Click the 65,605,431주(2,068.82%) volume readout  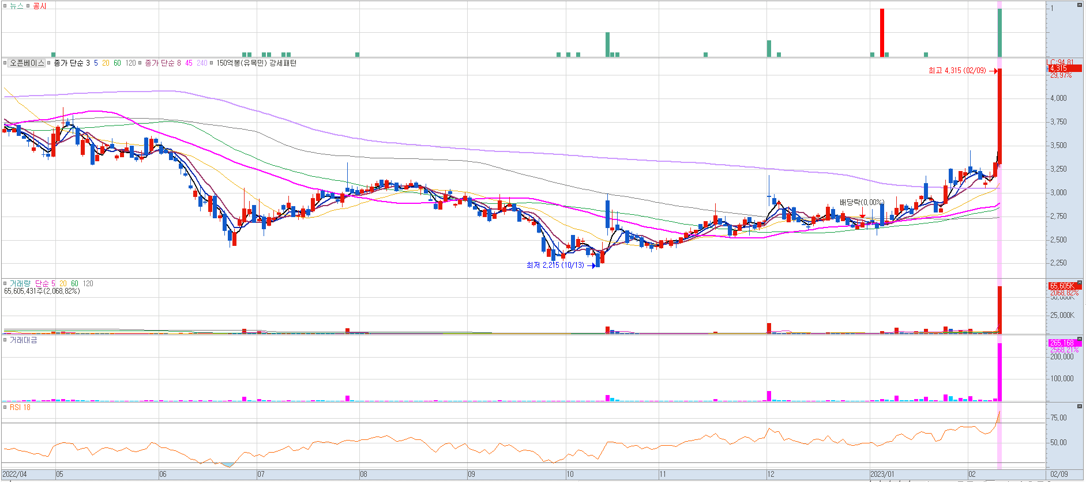click(x=42, y=291)
